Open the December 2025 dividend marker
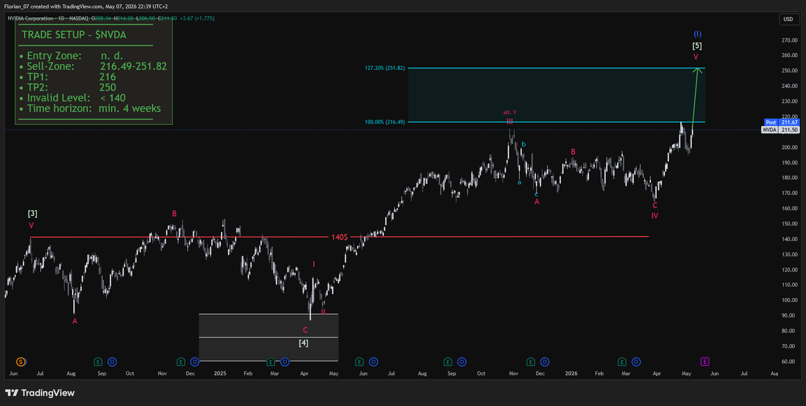 click(x=544, y=361)
